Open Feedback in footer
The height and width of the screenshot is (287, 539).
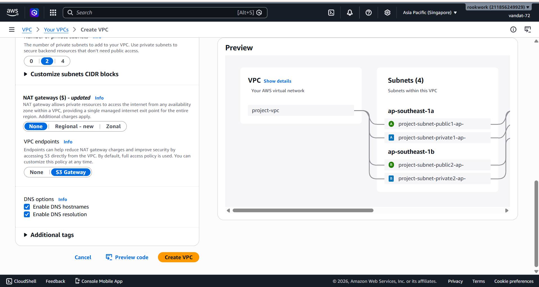55,281
